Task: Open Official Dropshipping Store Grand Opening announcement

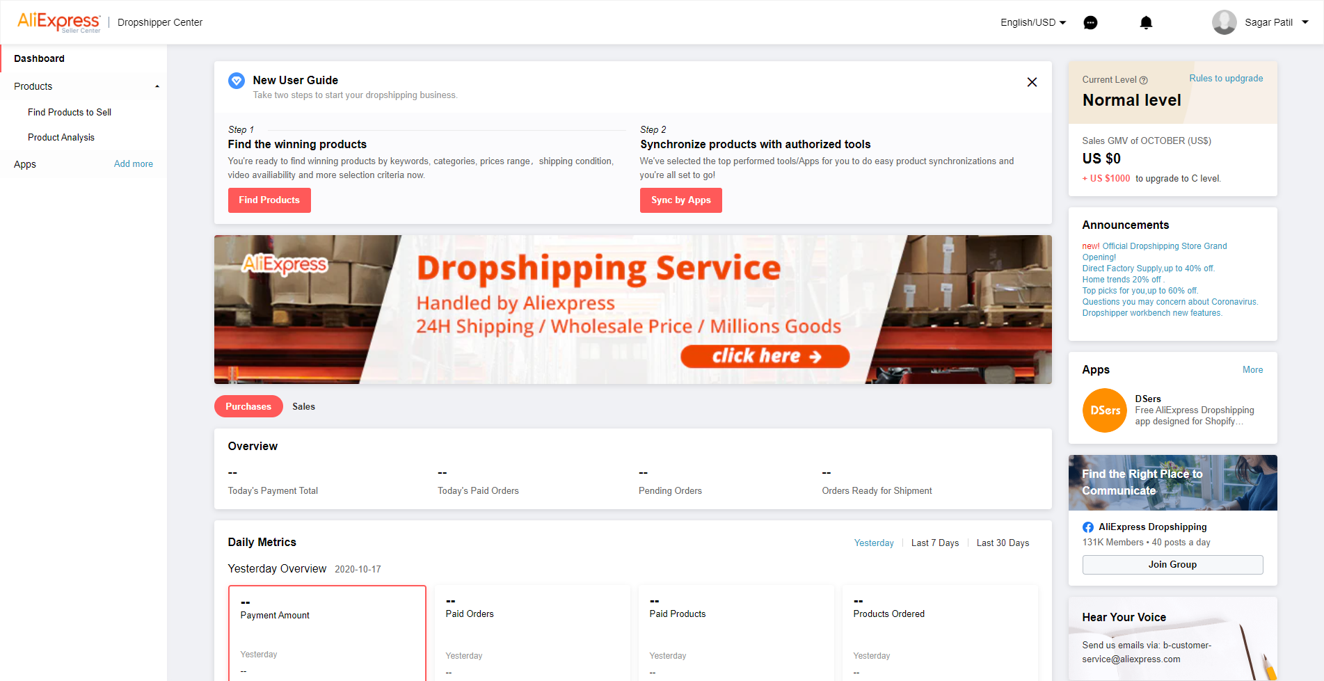Action: [x=1154, y=252]
